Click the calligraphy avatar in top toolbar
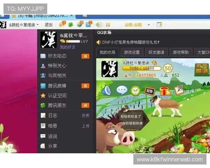 [x=3, y=24]
